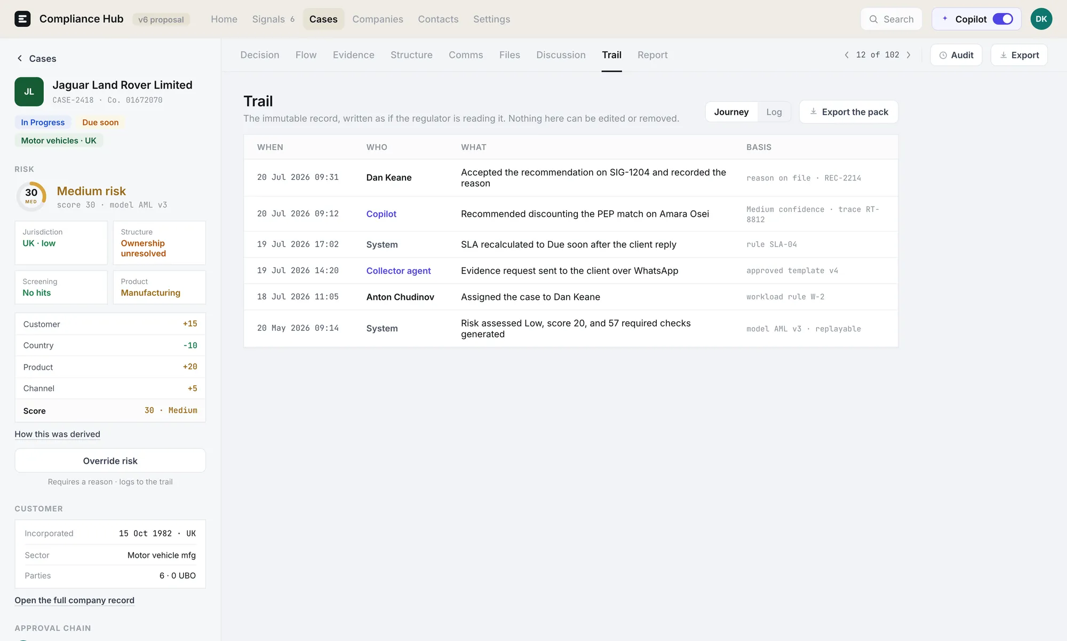The height and width of the screenshot is (641, 1067).
Task: Click the Customer +15 risk row
Action: pos(110,324)
